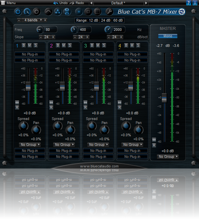Bypass band 1 with B button
199x219 pixels.
point(24,45)
